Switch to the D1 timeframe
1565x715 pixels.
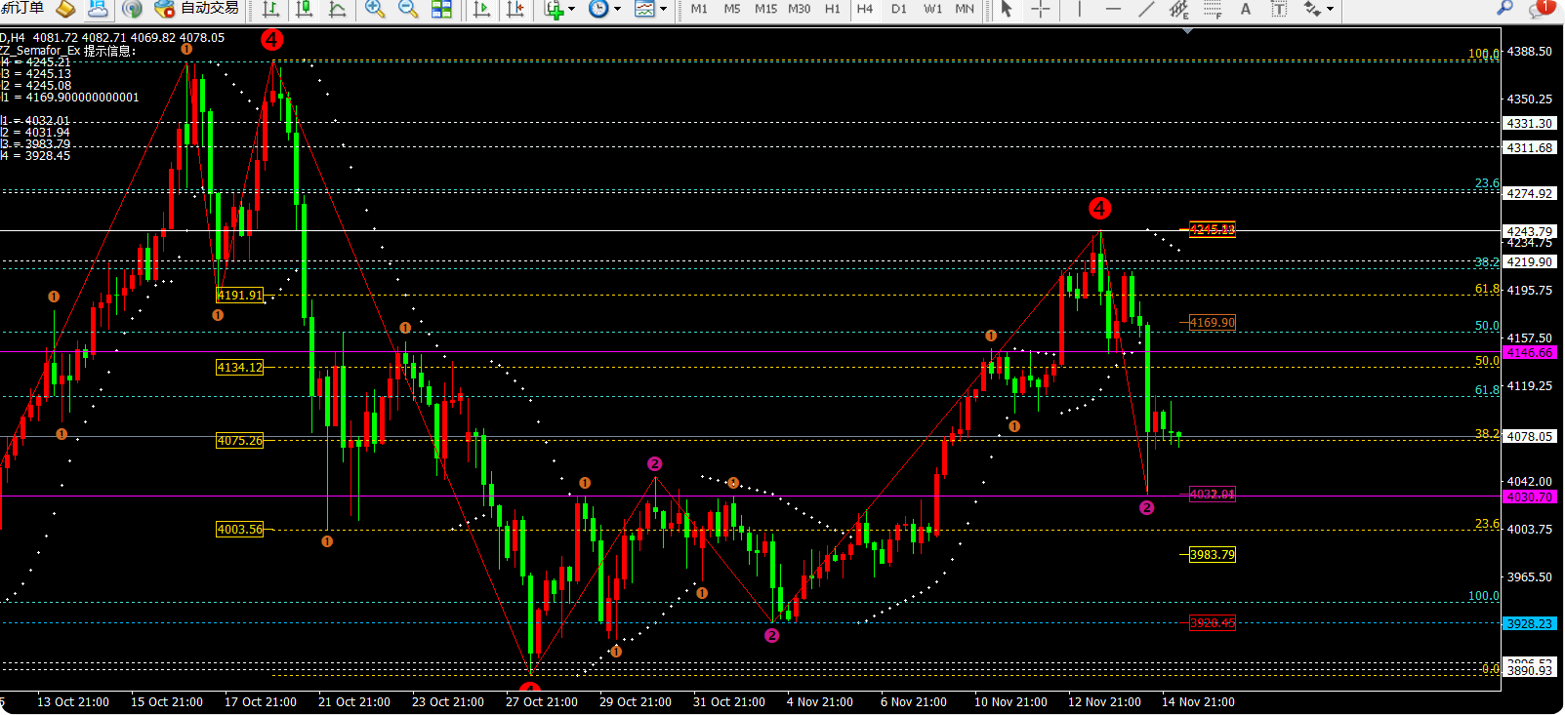[899, 9]
